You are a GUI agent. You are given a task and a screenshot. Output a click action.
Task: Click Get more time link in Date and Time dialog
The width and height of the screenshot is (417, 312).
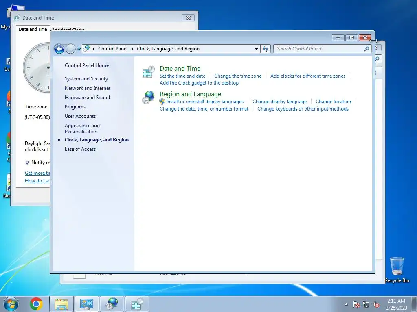[x=37, y=173]
